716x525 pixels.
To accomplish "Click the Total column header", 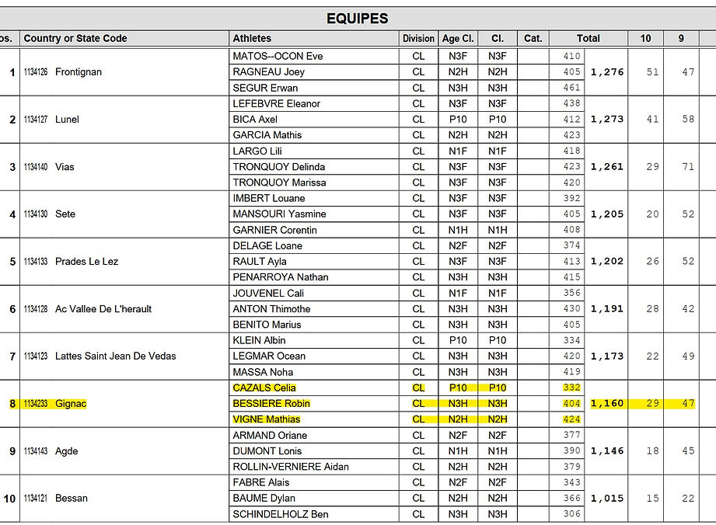I will coord(589,38).
